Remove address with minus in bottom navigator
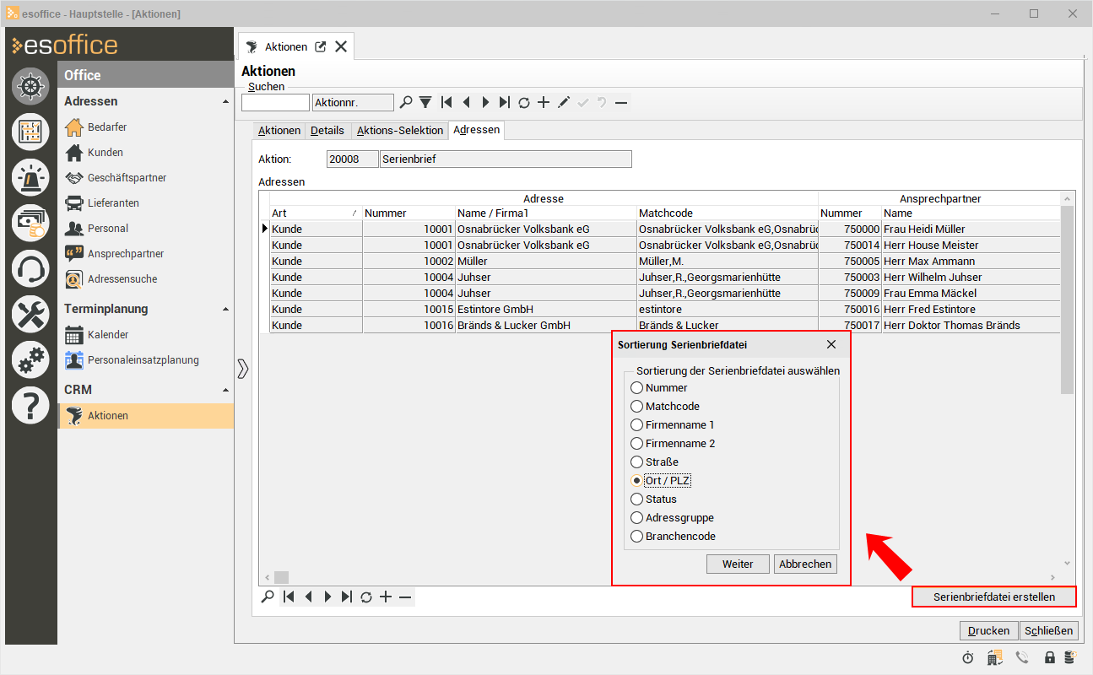The width and height of the screenshot is (1093, 675). 405,597
